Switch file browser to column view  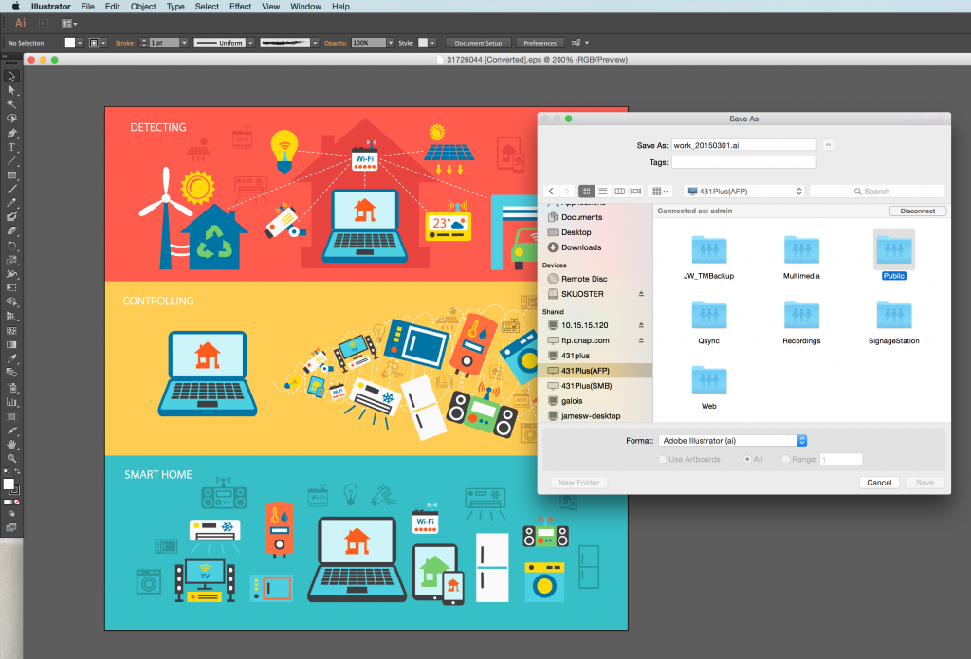click(620, 192)
